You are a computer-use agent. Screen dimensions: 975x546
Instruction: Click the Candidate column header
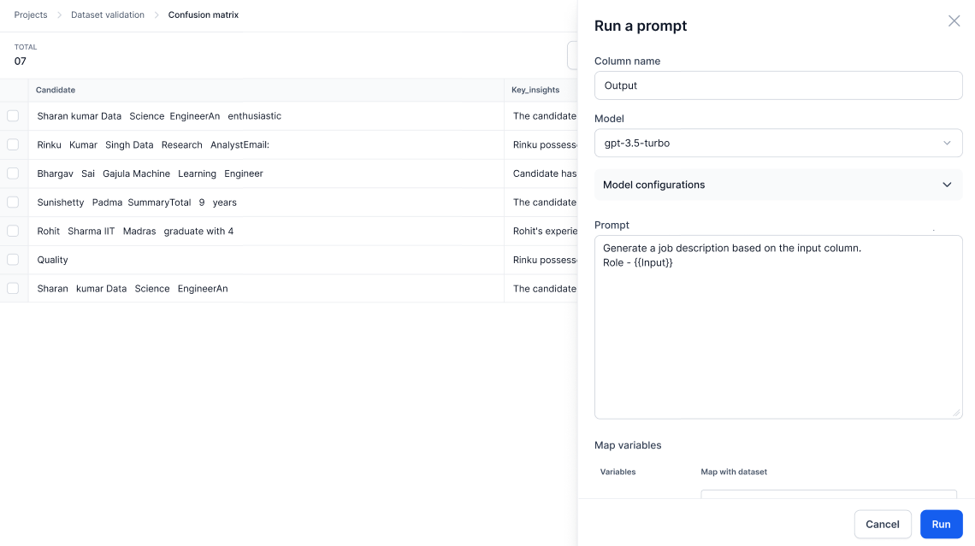click(x=56, y=90)
